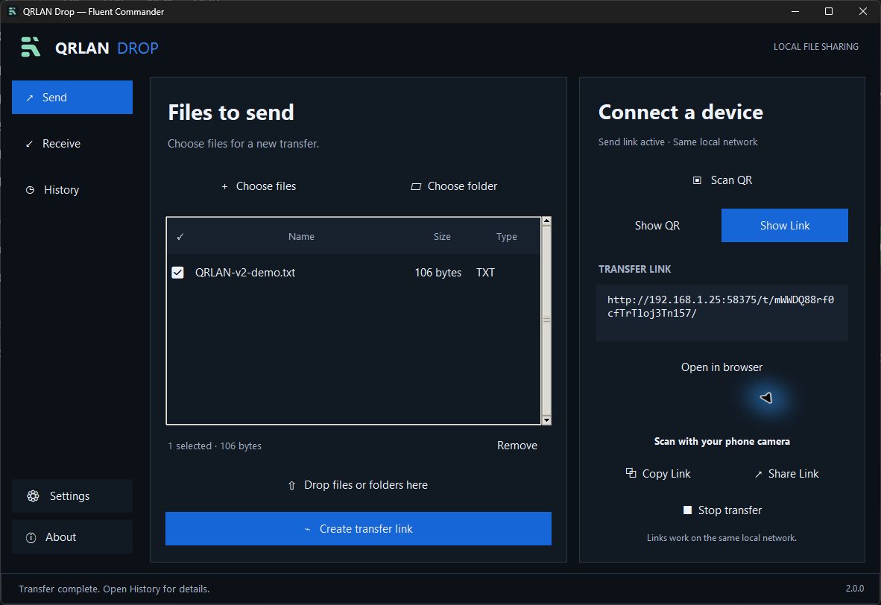881x605 pixels.
Task: Click the Choose folder button
Action: pos(454,186)
